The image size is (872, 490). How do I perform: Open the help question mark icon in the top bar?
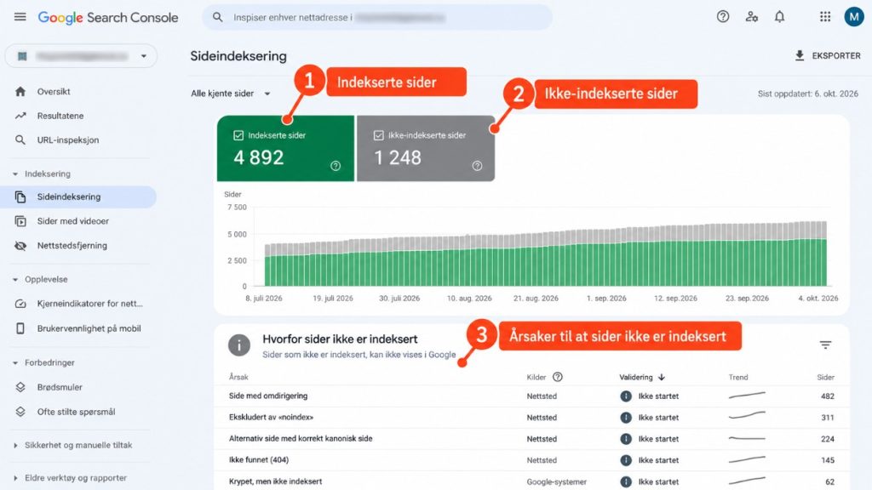pyautogui.click(x=723, y=17)
